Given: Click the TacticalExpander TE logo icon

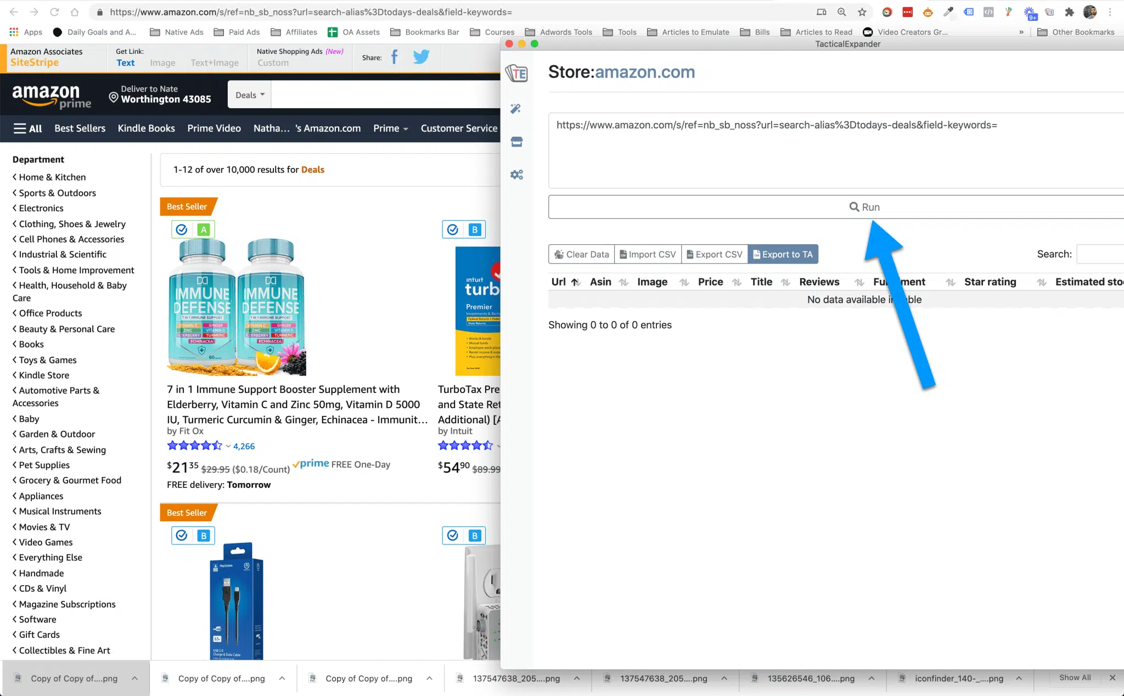Looking at the screenshot, I should coord(516,74).
